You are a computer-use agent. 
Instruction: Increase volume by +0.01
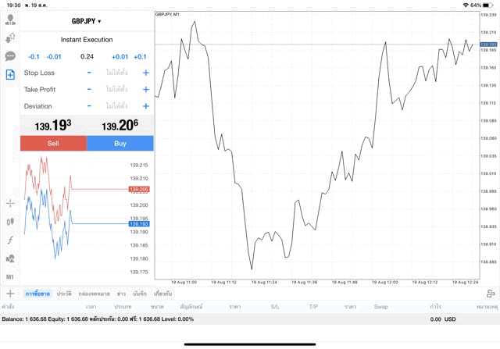tap(120, 56)
